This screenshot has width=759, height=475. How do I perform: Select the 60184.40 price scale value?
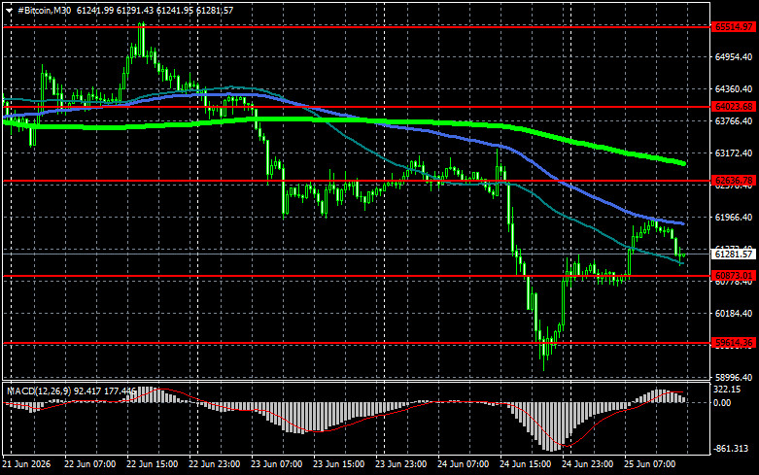pos(734,314)
